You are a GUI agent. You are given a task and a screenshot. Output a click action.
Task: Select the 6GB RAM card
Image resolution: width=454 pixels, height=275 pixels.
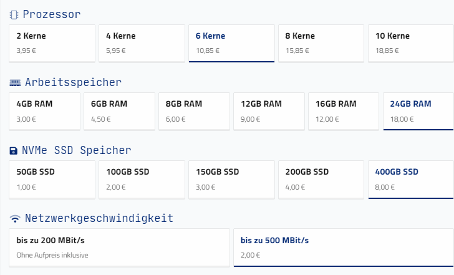click(119, 112)
